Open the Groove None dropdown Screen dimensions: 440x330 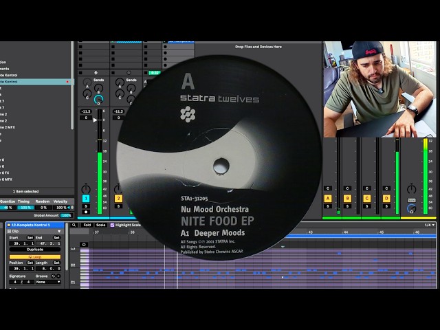[x=48, y=282]
